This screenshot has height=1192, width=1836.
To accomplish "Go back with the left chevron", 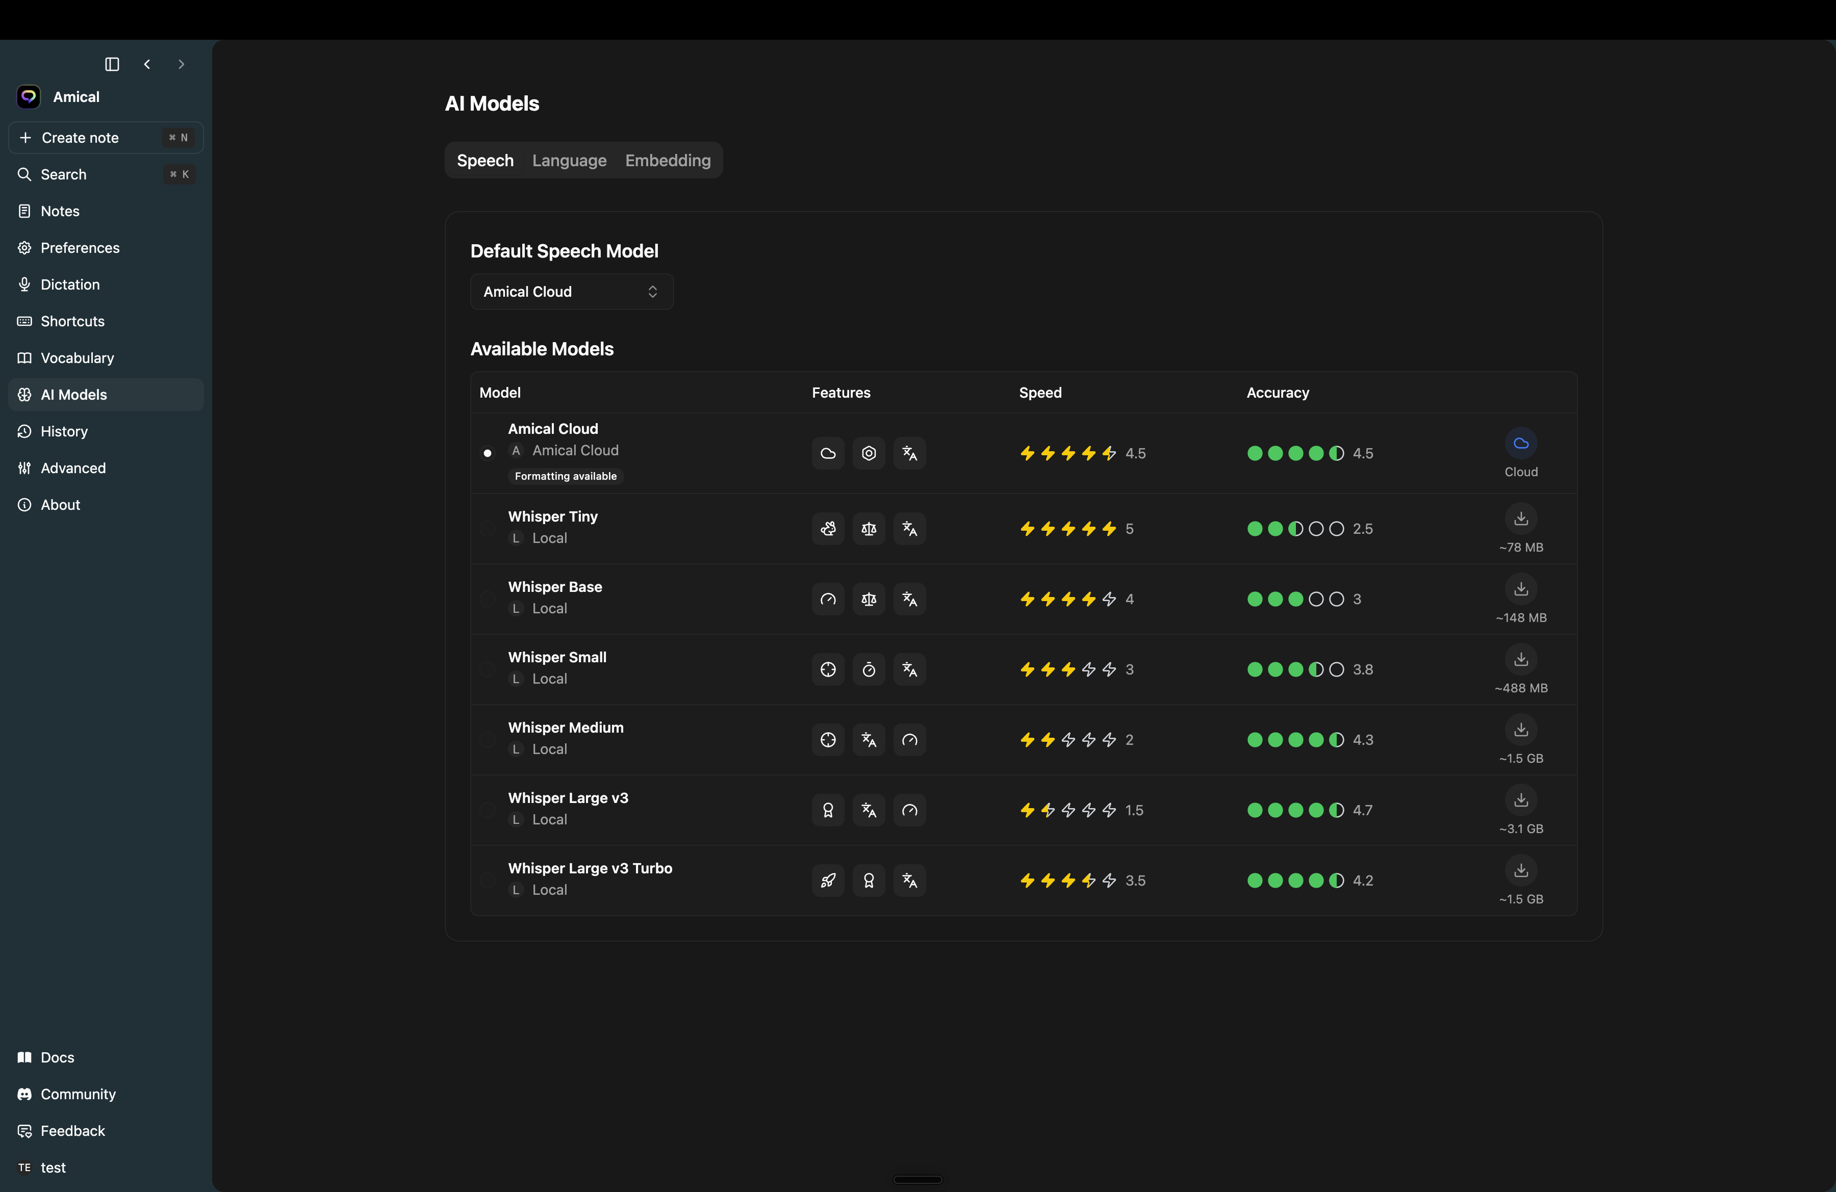I will pyautogui.click(x=146, y=64).
